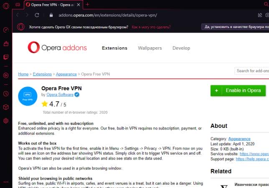Follow the Opera Software author link
This screenshot has height=188, width=269.
(60, 94)
